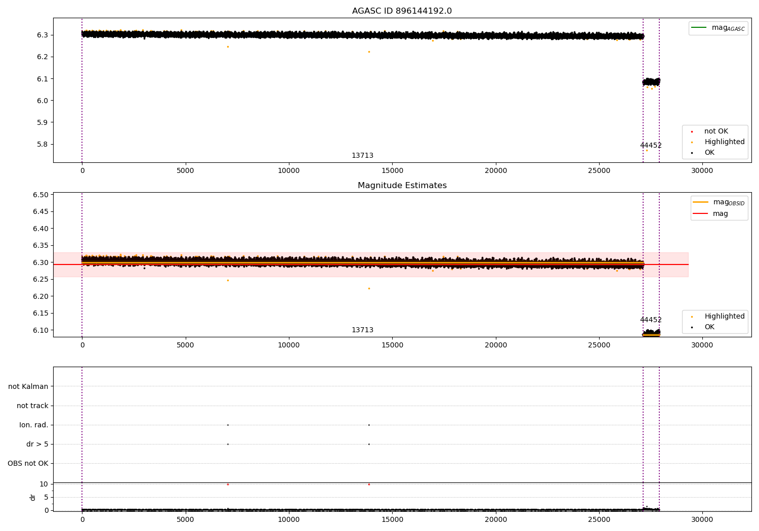This screenshot has height=531, width=759.
Task: Click the red "mag" legend line in middle plot
Action: click(x=700, y=213)
